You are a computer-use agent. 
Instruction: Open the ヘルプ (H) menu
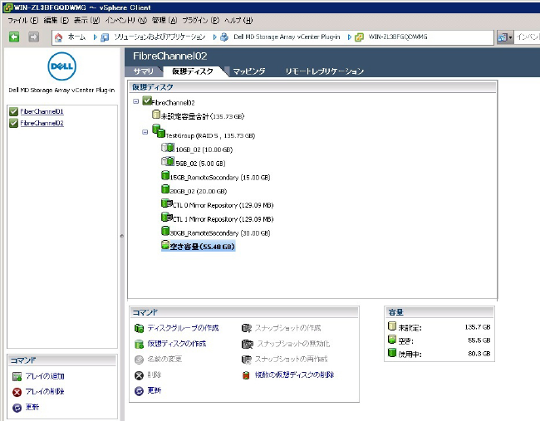(x=238, y=20)
